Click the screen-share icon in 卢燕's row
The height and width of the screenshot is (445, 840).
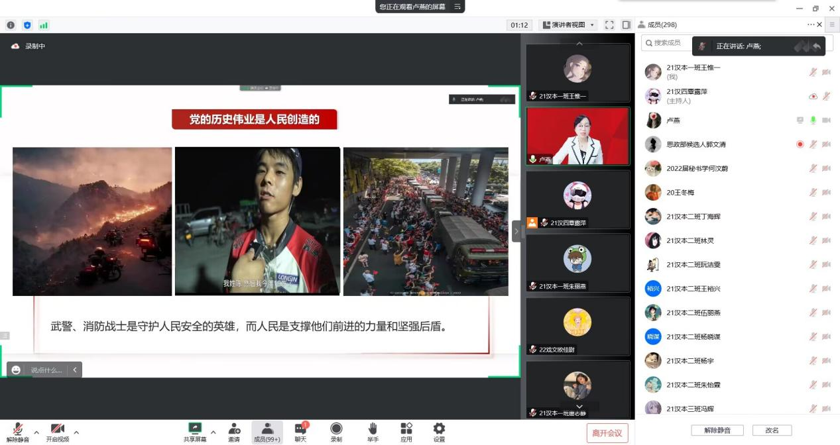click(x=800, y=121)
